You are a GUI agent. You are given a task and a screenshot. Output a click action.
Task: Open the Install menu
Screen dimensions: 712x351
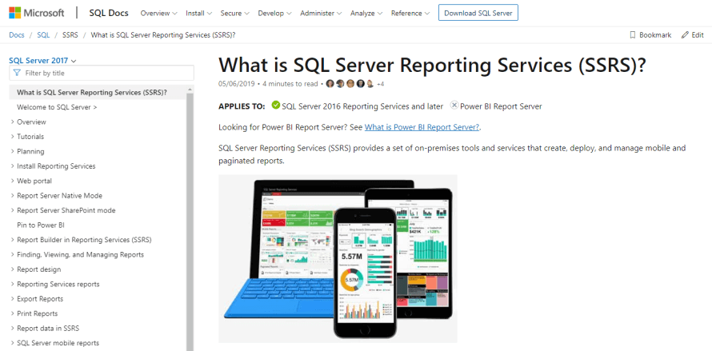coord(199,13)
